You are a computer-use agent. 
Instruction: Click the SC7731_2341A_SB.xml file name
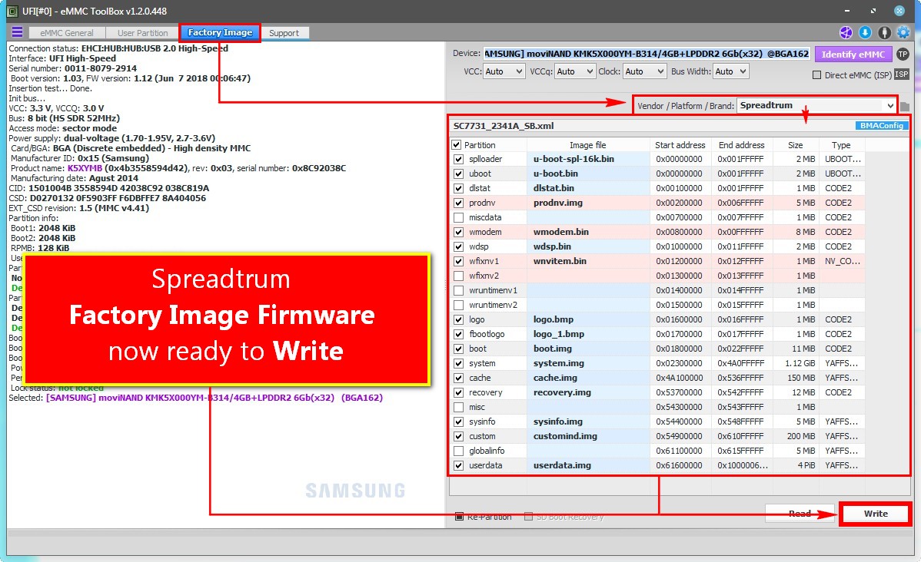[504, 126]
